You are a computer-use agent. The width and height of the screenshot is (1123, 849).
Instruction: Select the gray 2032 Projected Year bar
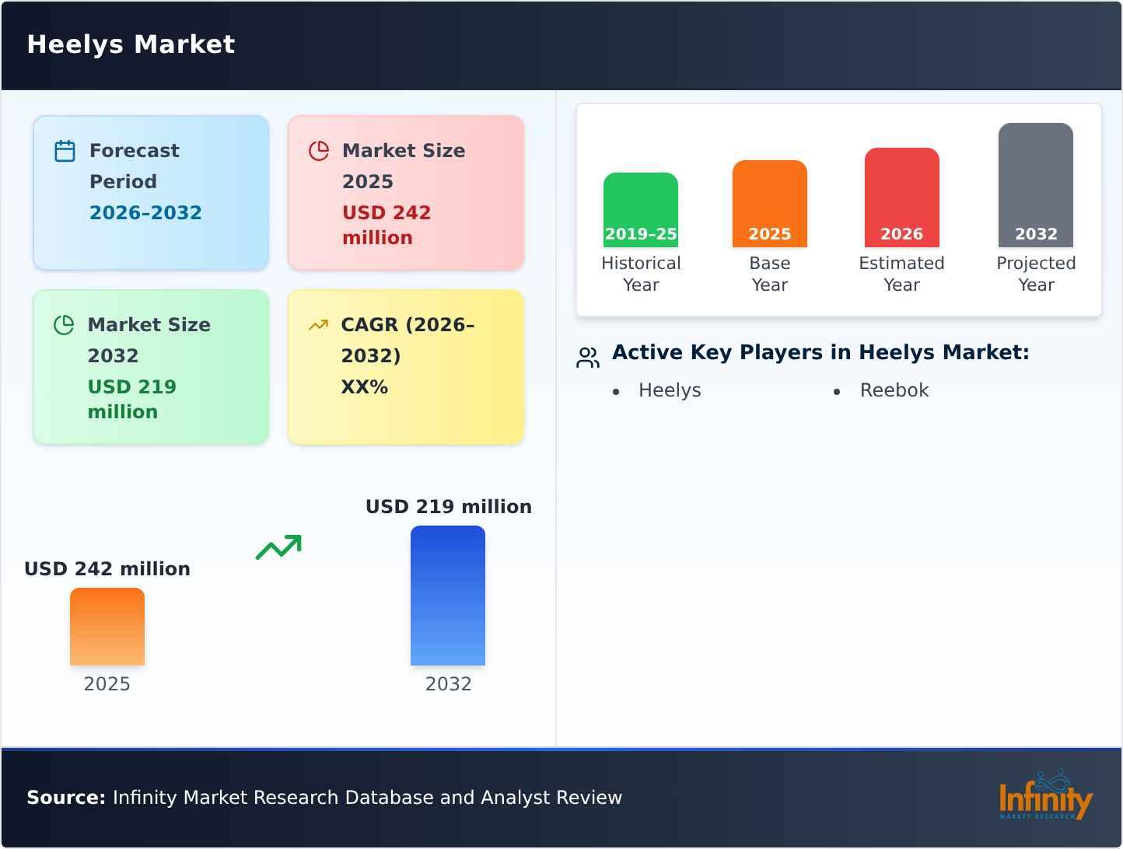pyautogui.click(x=1036, y=185)
